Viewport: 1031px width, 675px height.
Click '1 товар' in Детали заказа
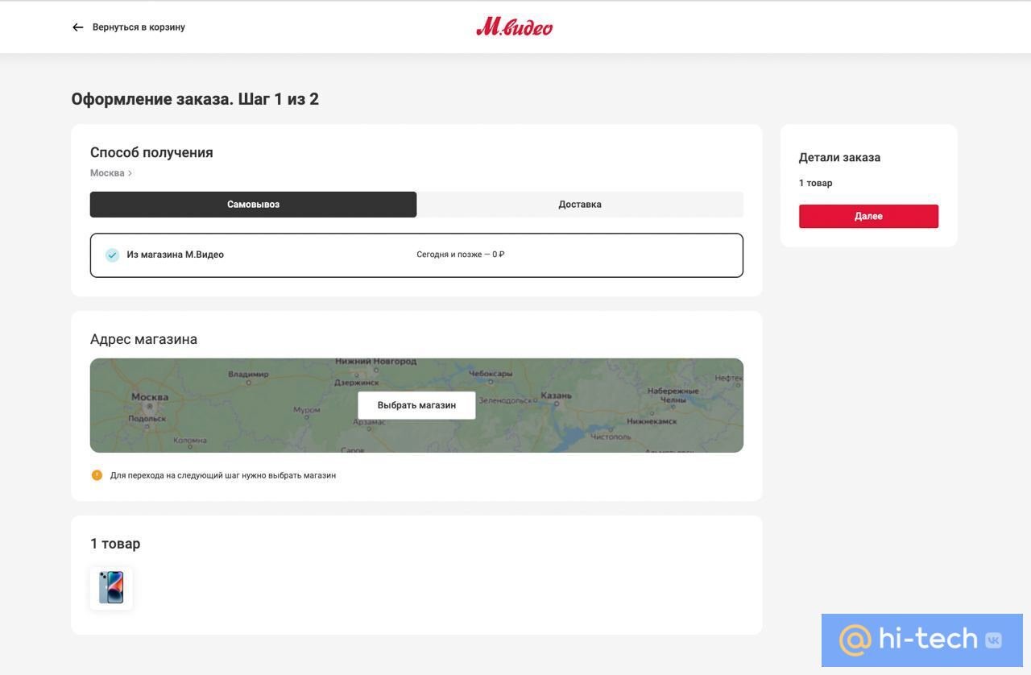coord(816,183)
